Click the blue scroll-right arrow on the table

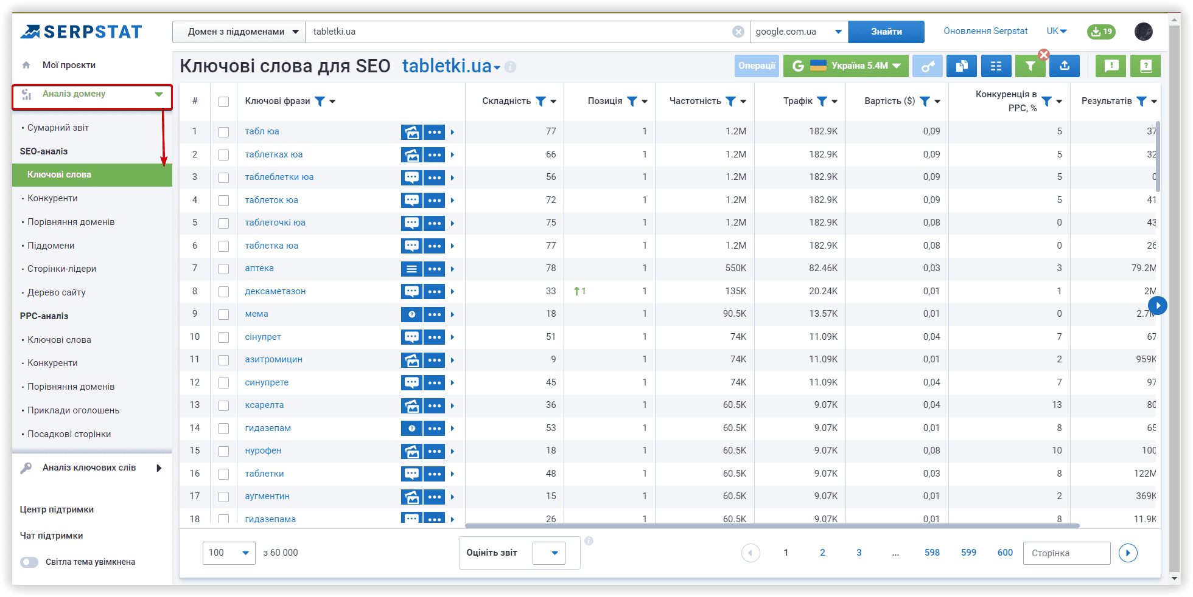pyautogui.click(x=1158, y=305)
